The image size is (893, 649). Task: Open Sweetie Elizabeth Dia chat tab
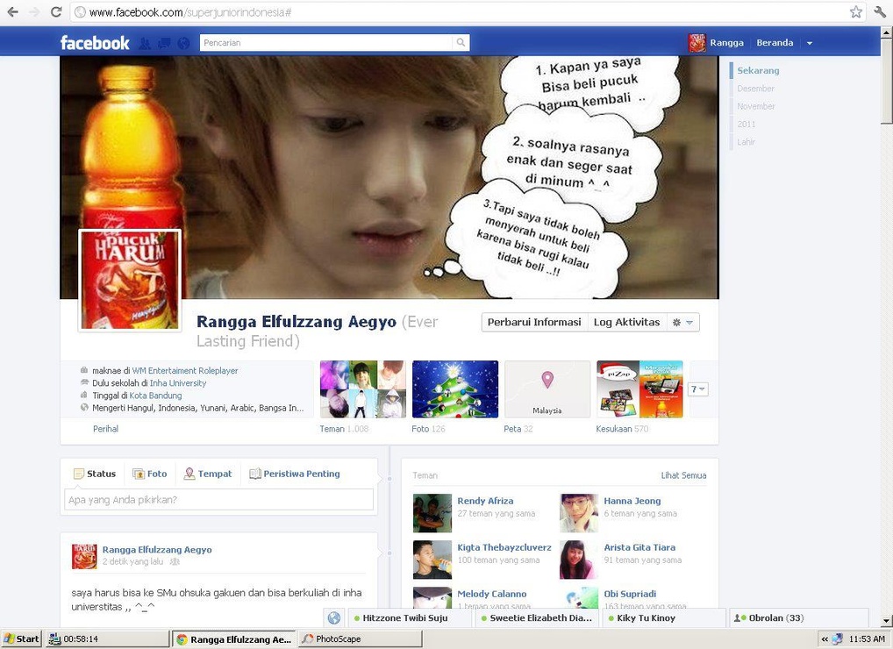(x=537, y=617)
